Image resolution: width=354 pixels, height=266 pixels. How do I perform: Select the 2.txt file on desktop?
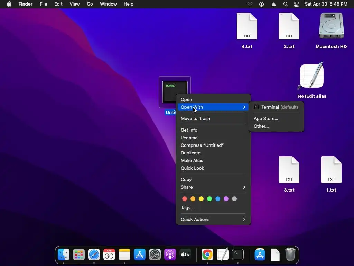289,26
